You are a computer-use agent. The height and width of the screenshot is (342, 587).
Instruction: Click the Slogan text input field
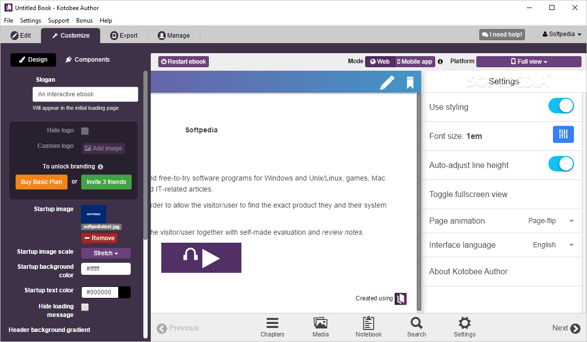click(x=85, y=94)
